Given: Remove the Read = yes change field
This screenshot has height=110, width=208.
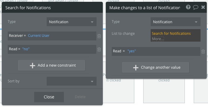Looking at the screenshot, I should point(203,51).
